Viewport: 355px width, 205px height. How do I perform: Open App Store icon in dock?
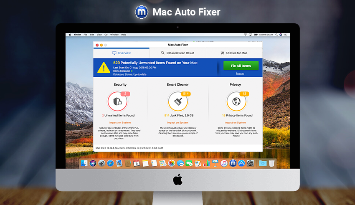(x=241, y=163)
